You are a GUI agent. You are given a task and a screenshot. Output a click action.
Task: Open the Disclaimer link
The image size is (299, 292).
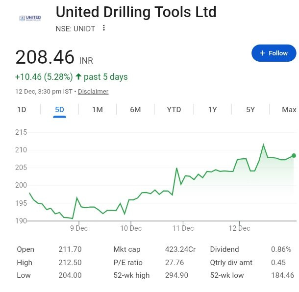[93, 92]
